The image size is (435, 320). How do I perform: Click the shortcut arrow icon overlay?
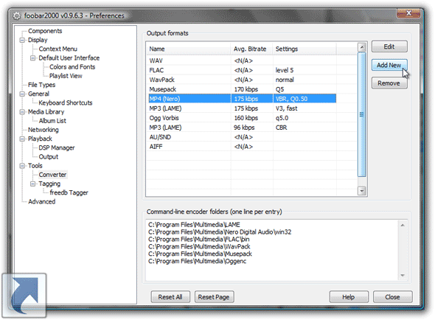click(24, 295)
